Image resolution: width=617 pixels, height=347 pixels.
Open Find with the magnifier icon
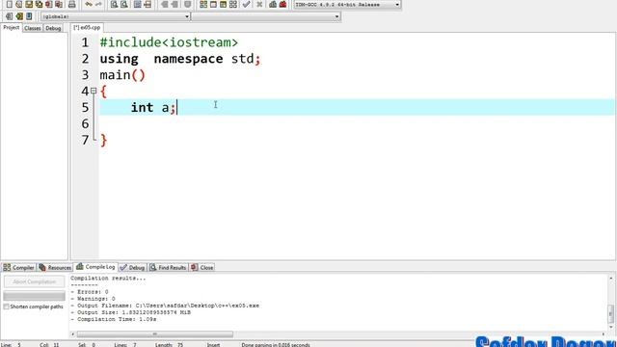(x=114, y=4)
